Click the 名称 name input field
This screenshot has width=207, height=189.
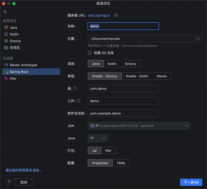coord(123,26)
